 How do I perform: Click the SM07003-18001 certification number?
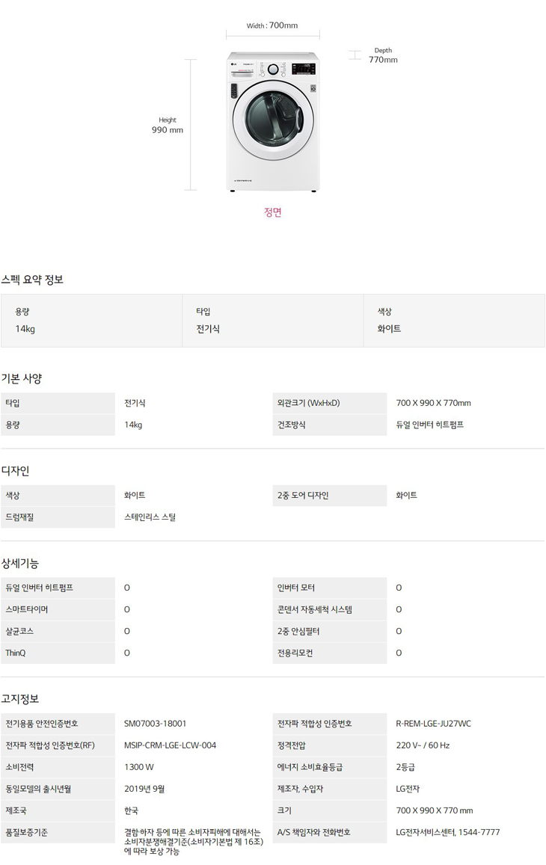tap(155, 724)
